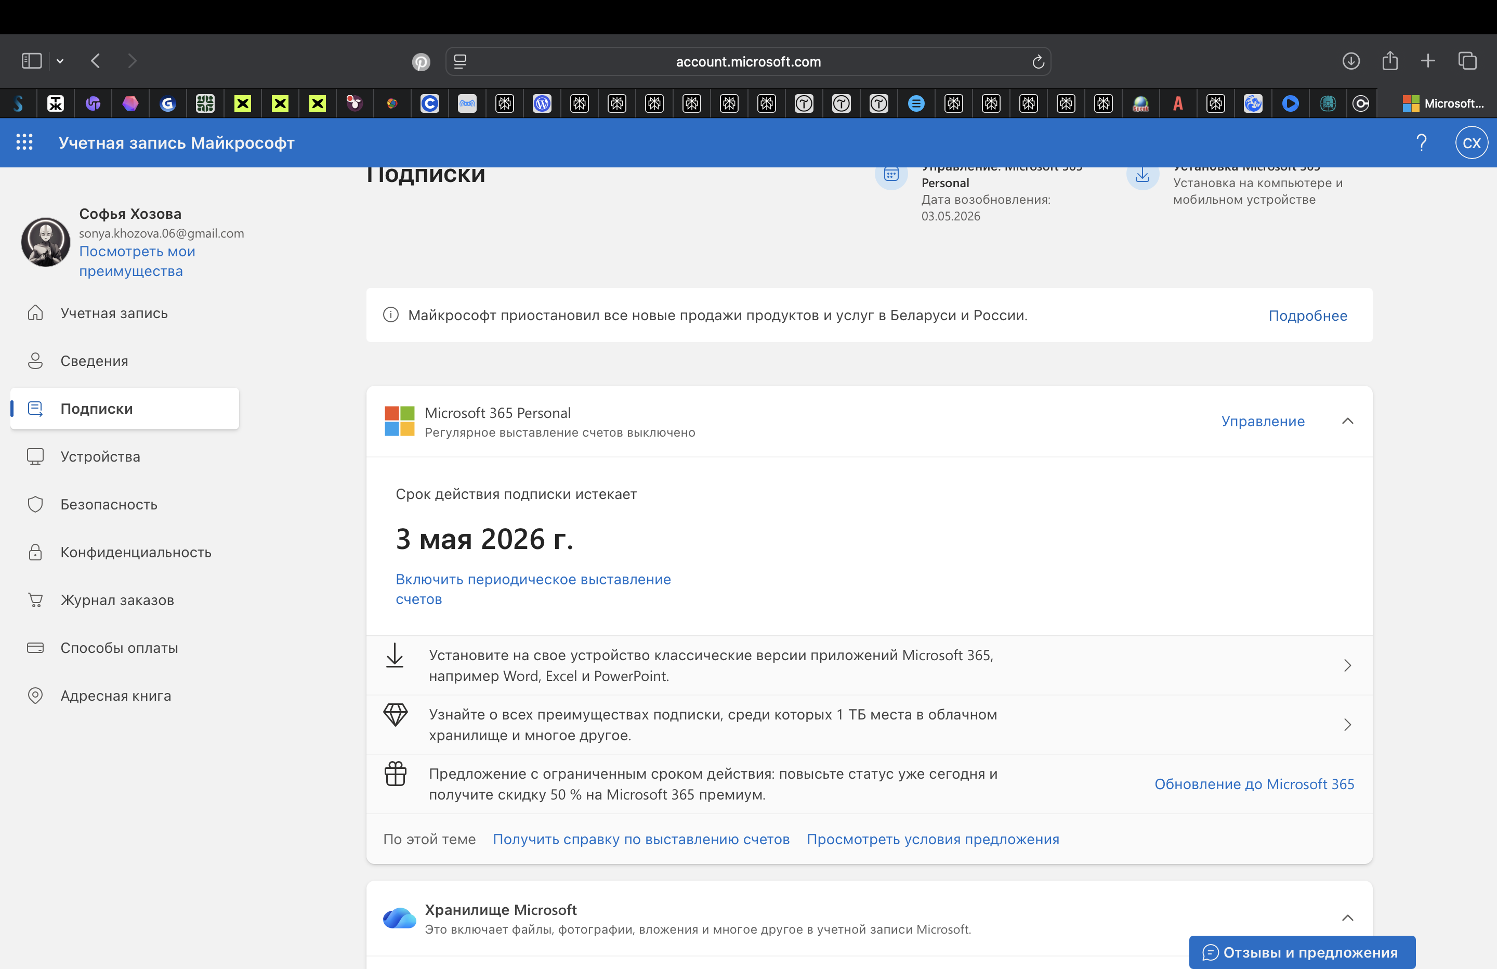Open the subscription benefits row
This screenshot has height=969, width=1497.
(x=1347, y=724)
